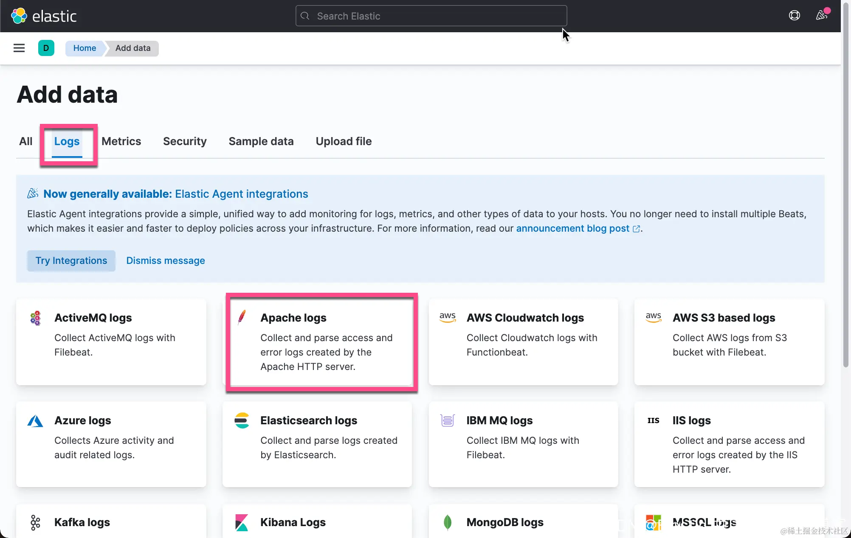Go to Home breadcrumb
This screenshot has width=851, height=538.
click(85, 48)
